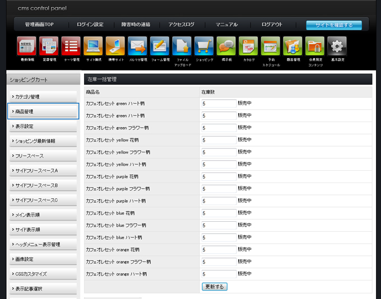381x299 pixels.
Task: Open the 会員限定コンテンツ padlock icon
Action: pos(315,46)
